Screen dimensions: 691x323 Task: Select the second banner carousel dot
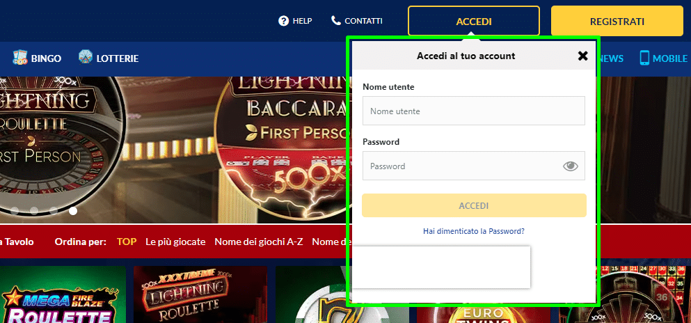34,211
